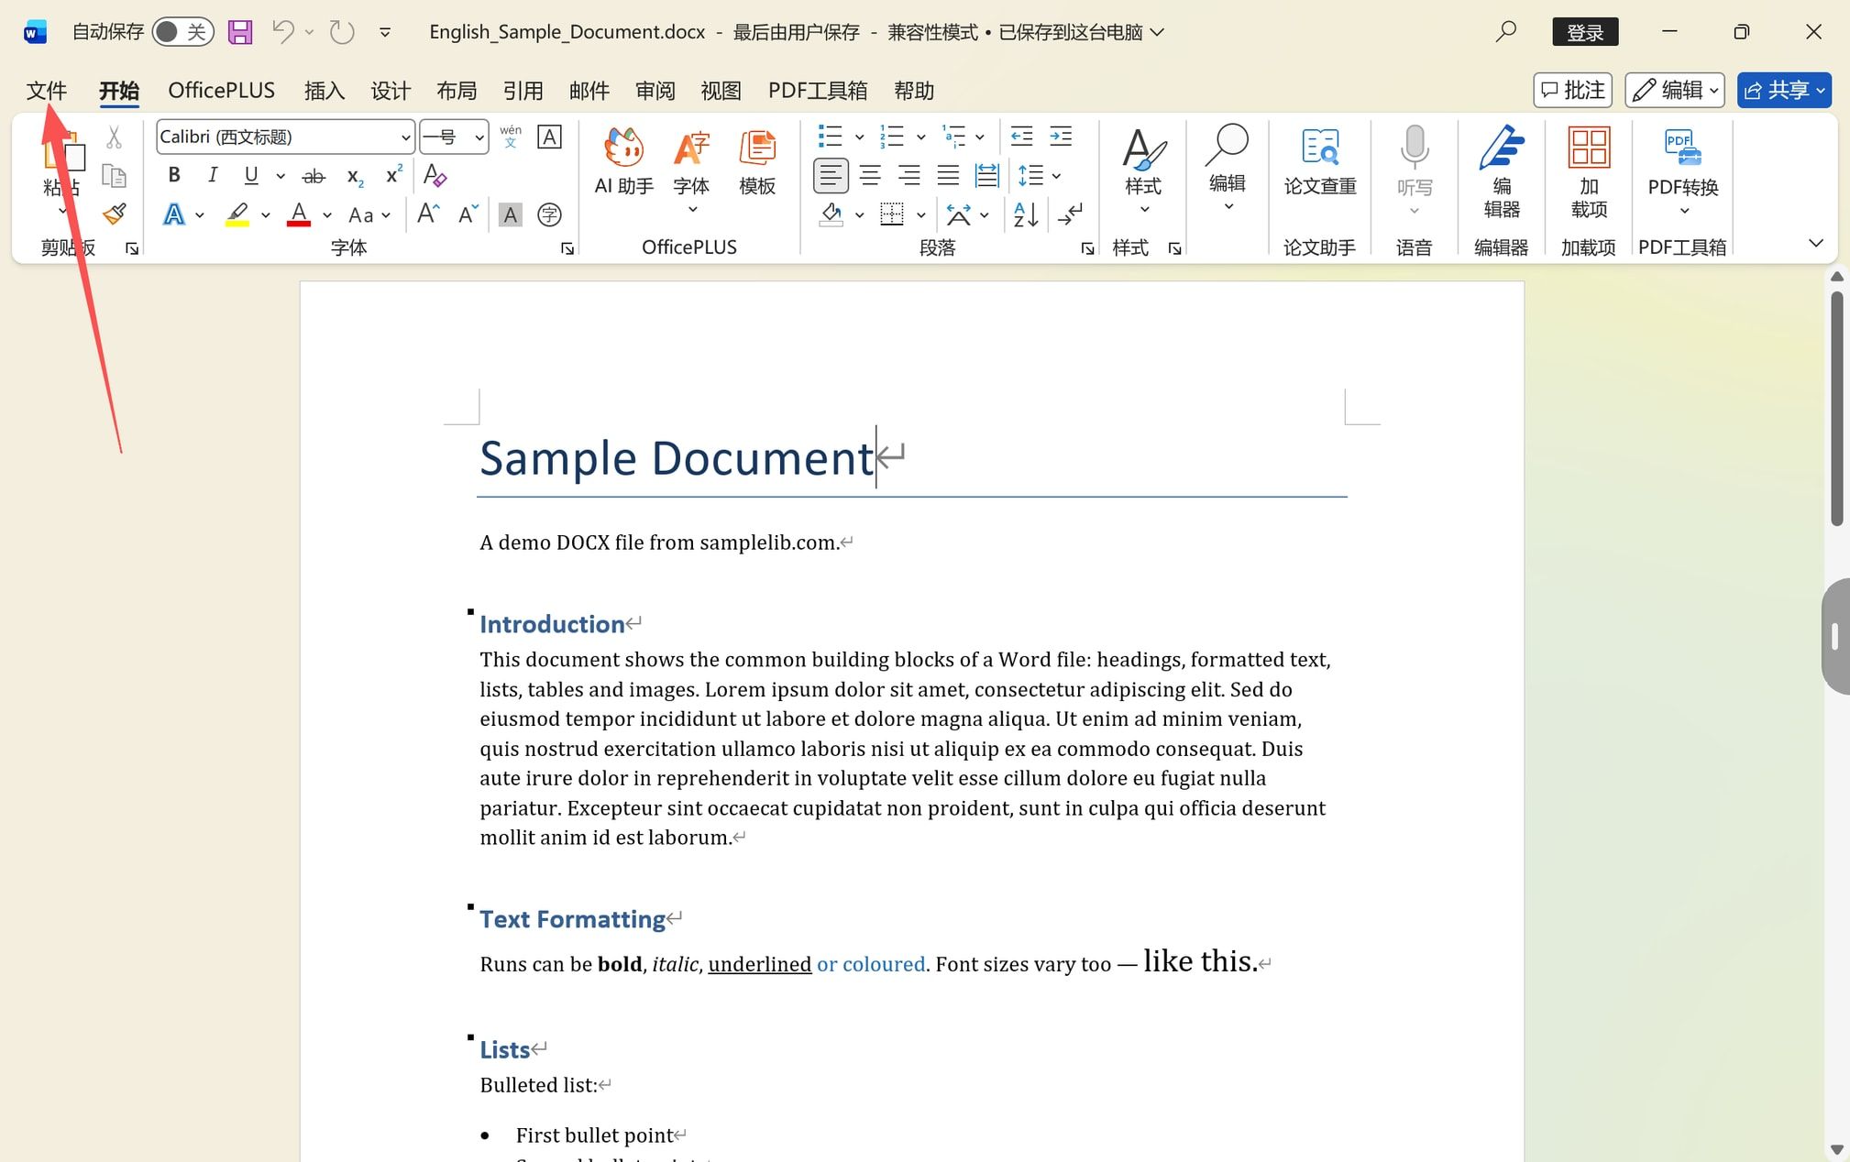Clear all formatting icon
This screenshot has height=1162, width=1850.
[x=435, y=175]
